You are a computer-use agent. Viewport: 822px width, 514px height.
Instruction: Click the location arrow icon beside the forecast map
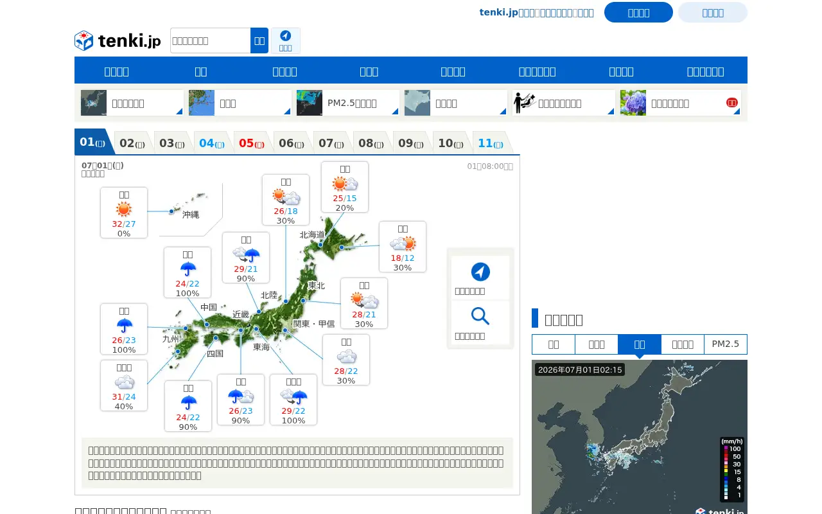480,272
